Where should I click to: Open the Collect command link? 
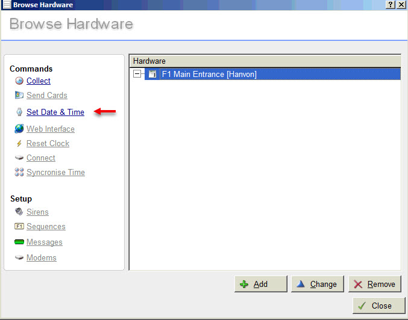click(38, 81)
